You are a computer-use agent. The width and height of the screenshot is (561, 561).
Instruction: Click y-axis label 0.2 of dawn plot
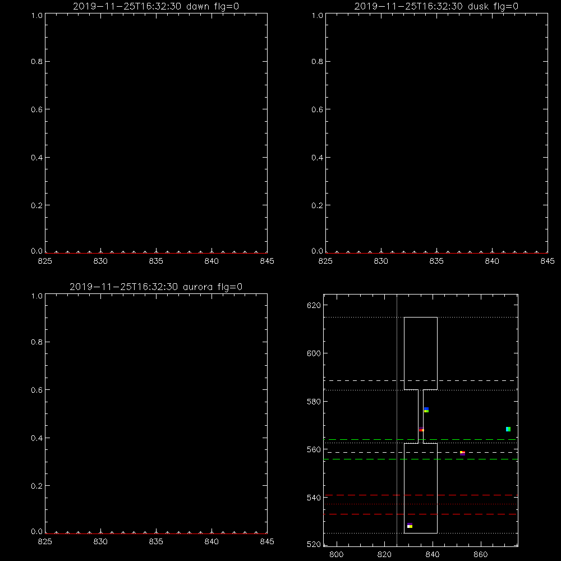click(x=36, y=205)
